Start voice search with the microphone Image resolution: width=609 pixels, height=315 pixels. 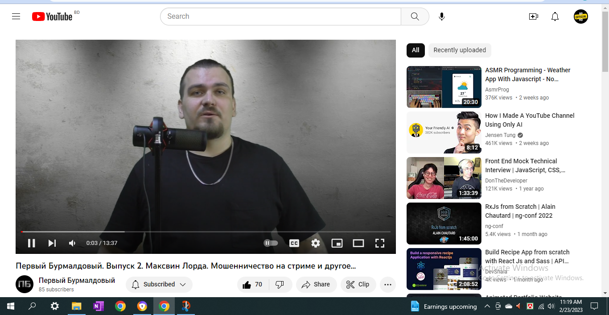tap(441, 17)
